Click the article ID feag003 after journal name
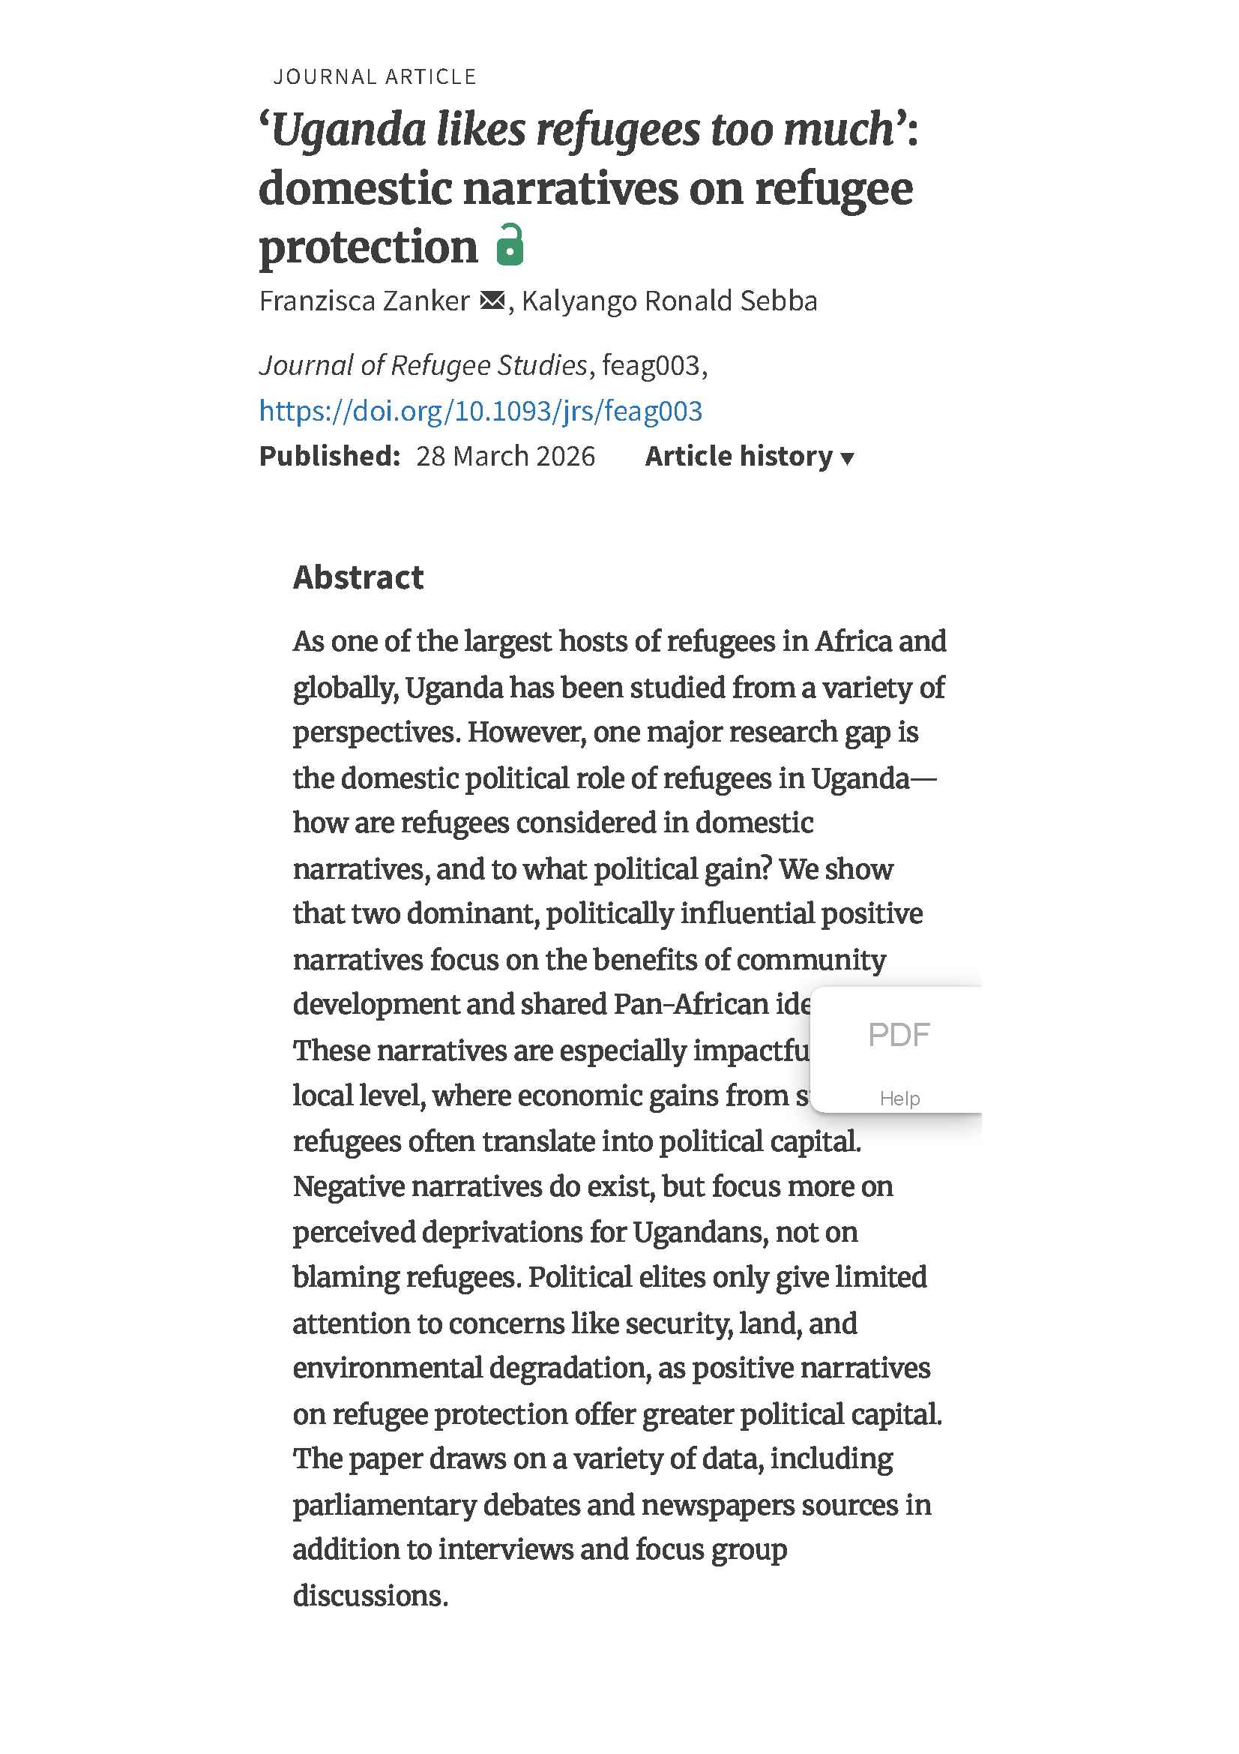 (651, 366)
